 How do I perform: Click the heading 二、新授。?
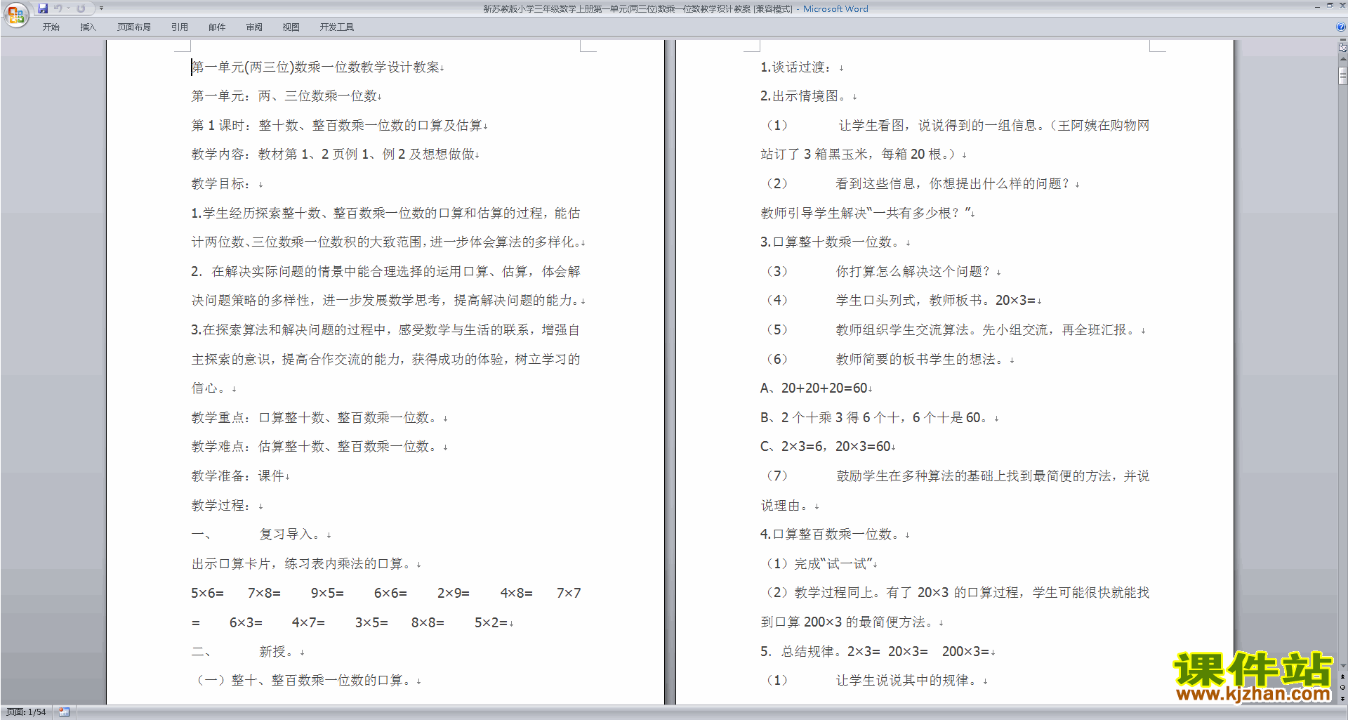[x=244, y=652]
